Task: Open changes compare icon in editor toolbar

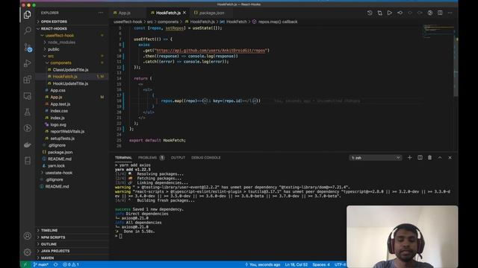Action: click(379, 13)
